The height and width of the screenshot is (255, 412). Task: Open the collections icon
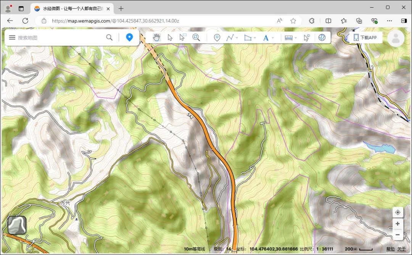point(359,21)
